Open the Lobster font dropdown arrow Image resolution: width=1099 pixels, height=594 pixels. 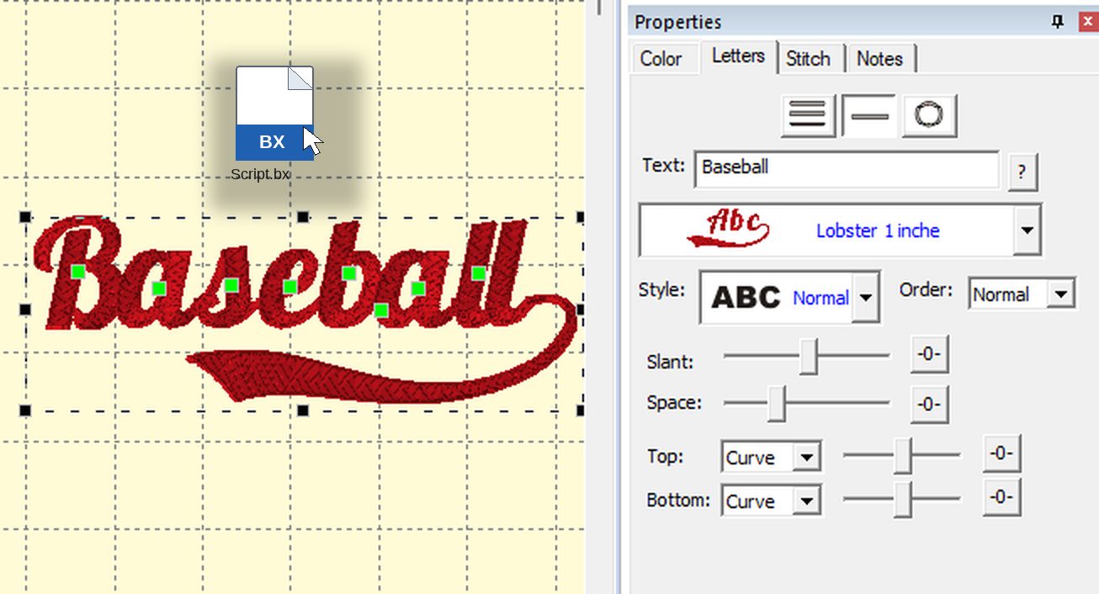pos(1027,229)
